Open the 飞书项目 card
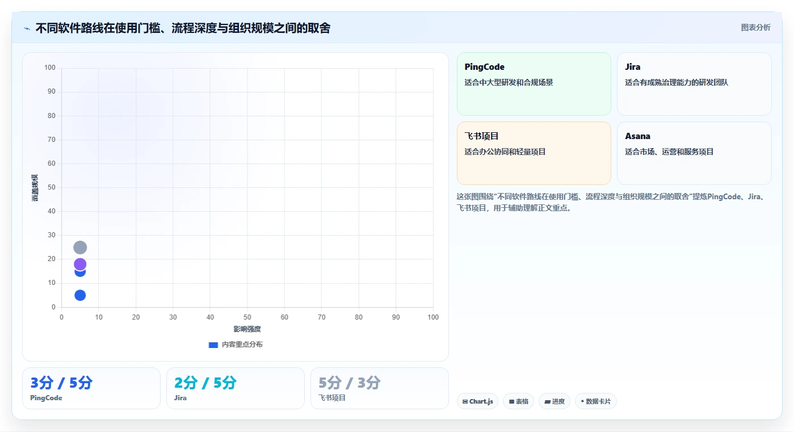 533,153
